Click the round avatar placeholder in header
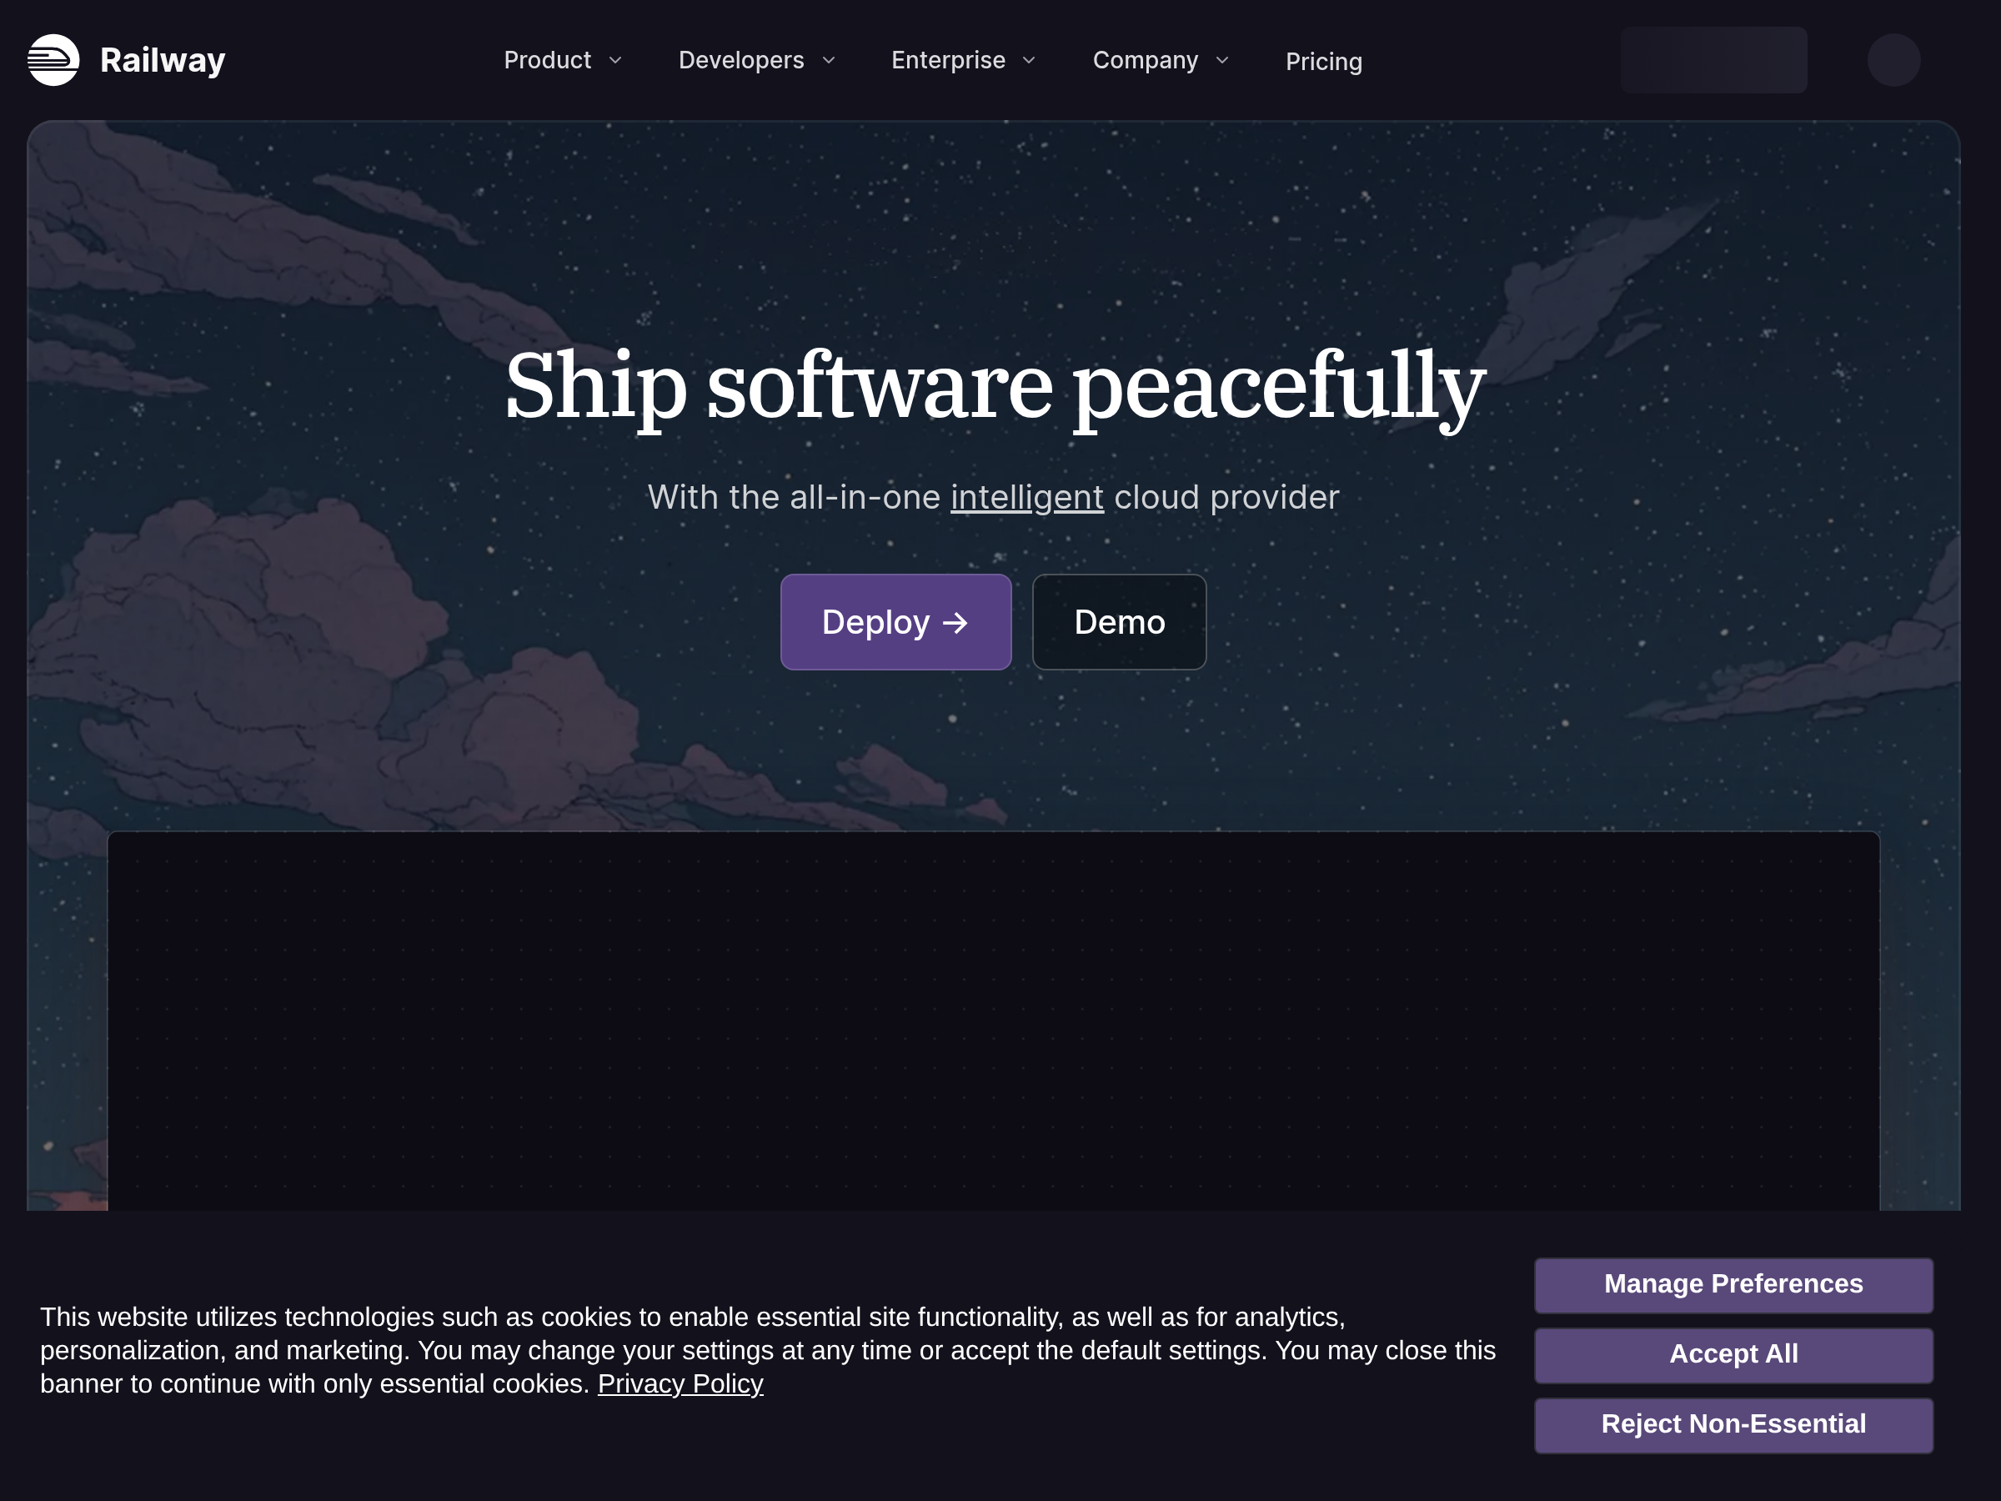Screen dimensions: 2001x1501 click(x=1893, y=60)
